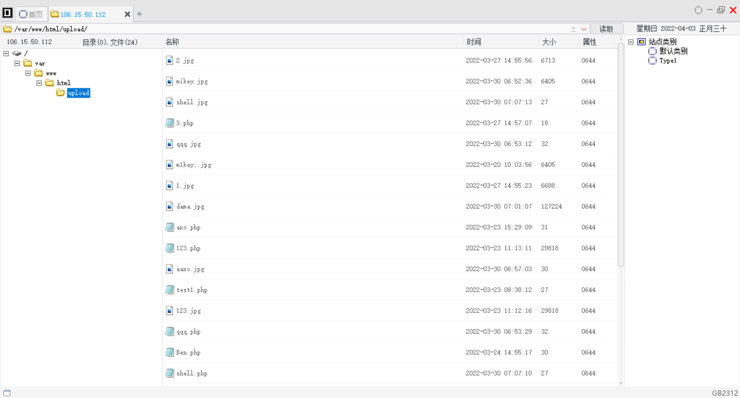The height and width of the screenshot is (398, 740).
Task: Collapse the 站点类别 tree node
Action: pos(631,42)
